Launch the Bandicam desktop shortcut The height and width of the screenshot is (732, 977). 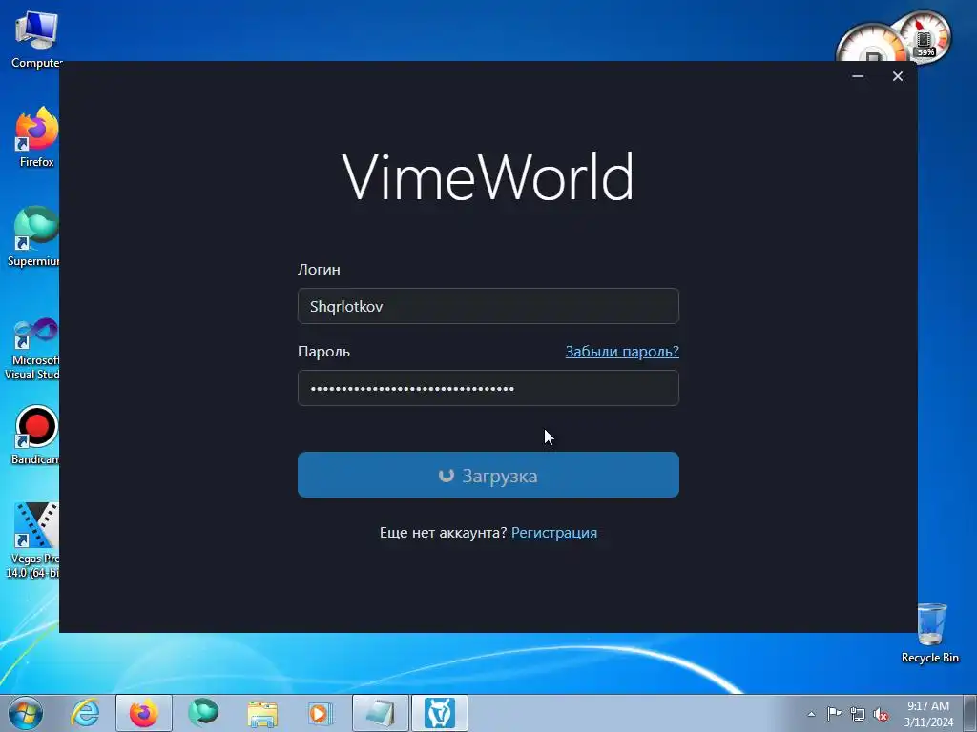click(35, 435)
